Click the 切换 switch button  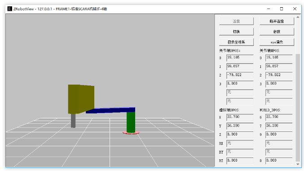point(236,31)
